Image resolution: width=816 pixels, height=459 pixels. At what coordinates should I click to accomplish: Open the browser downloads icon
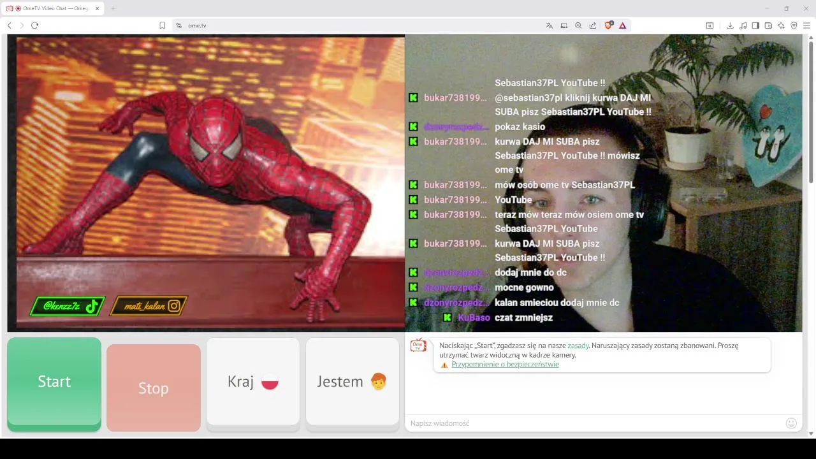[x=730, y=25]
